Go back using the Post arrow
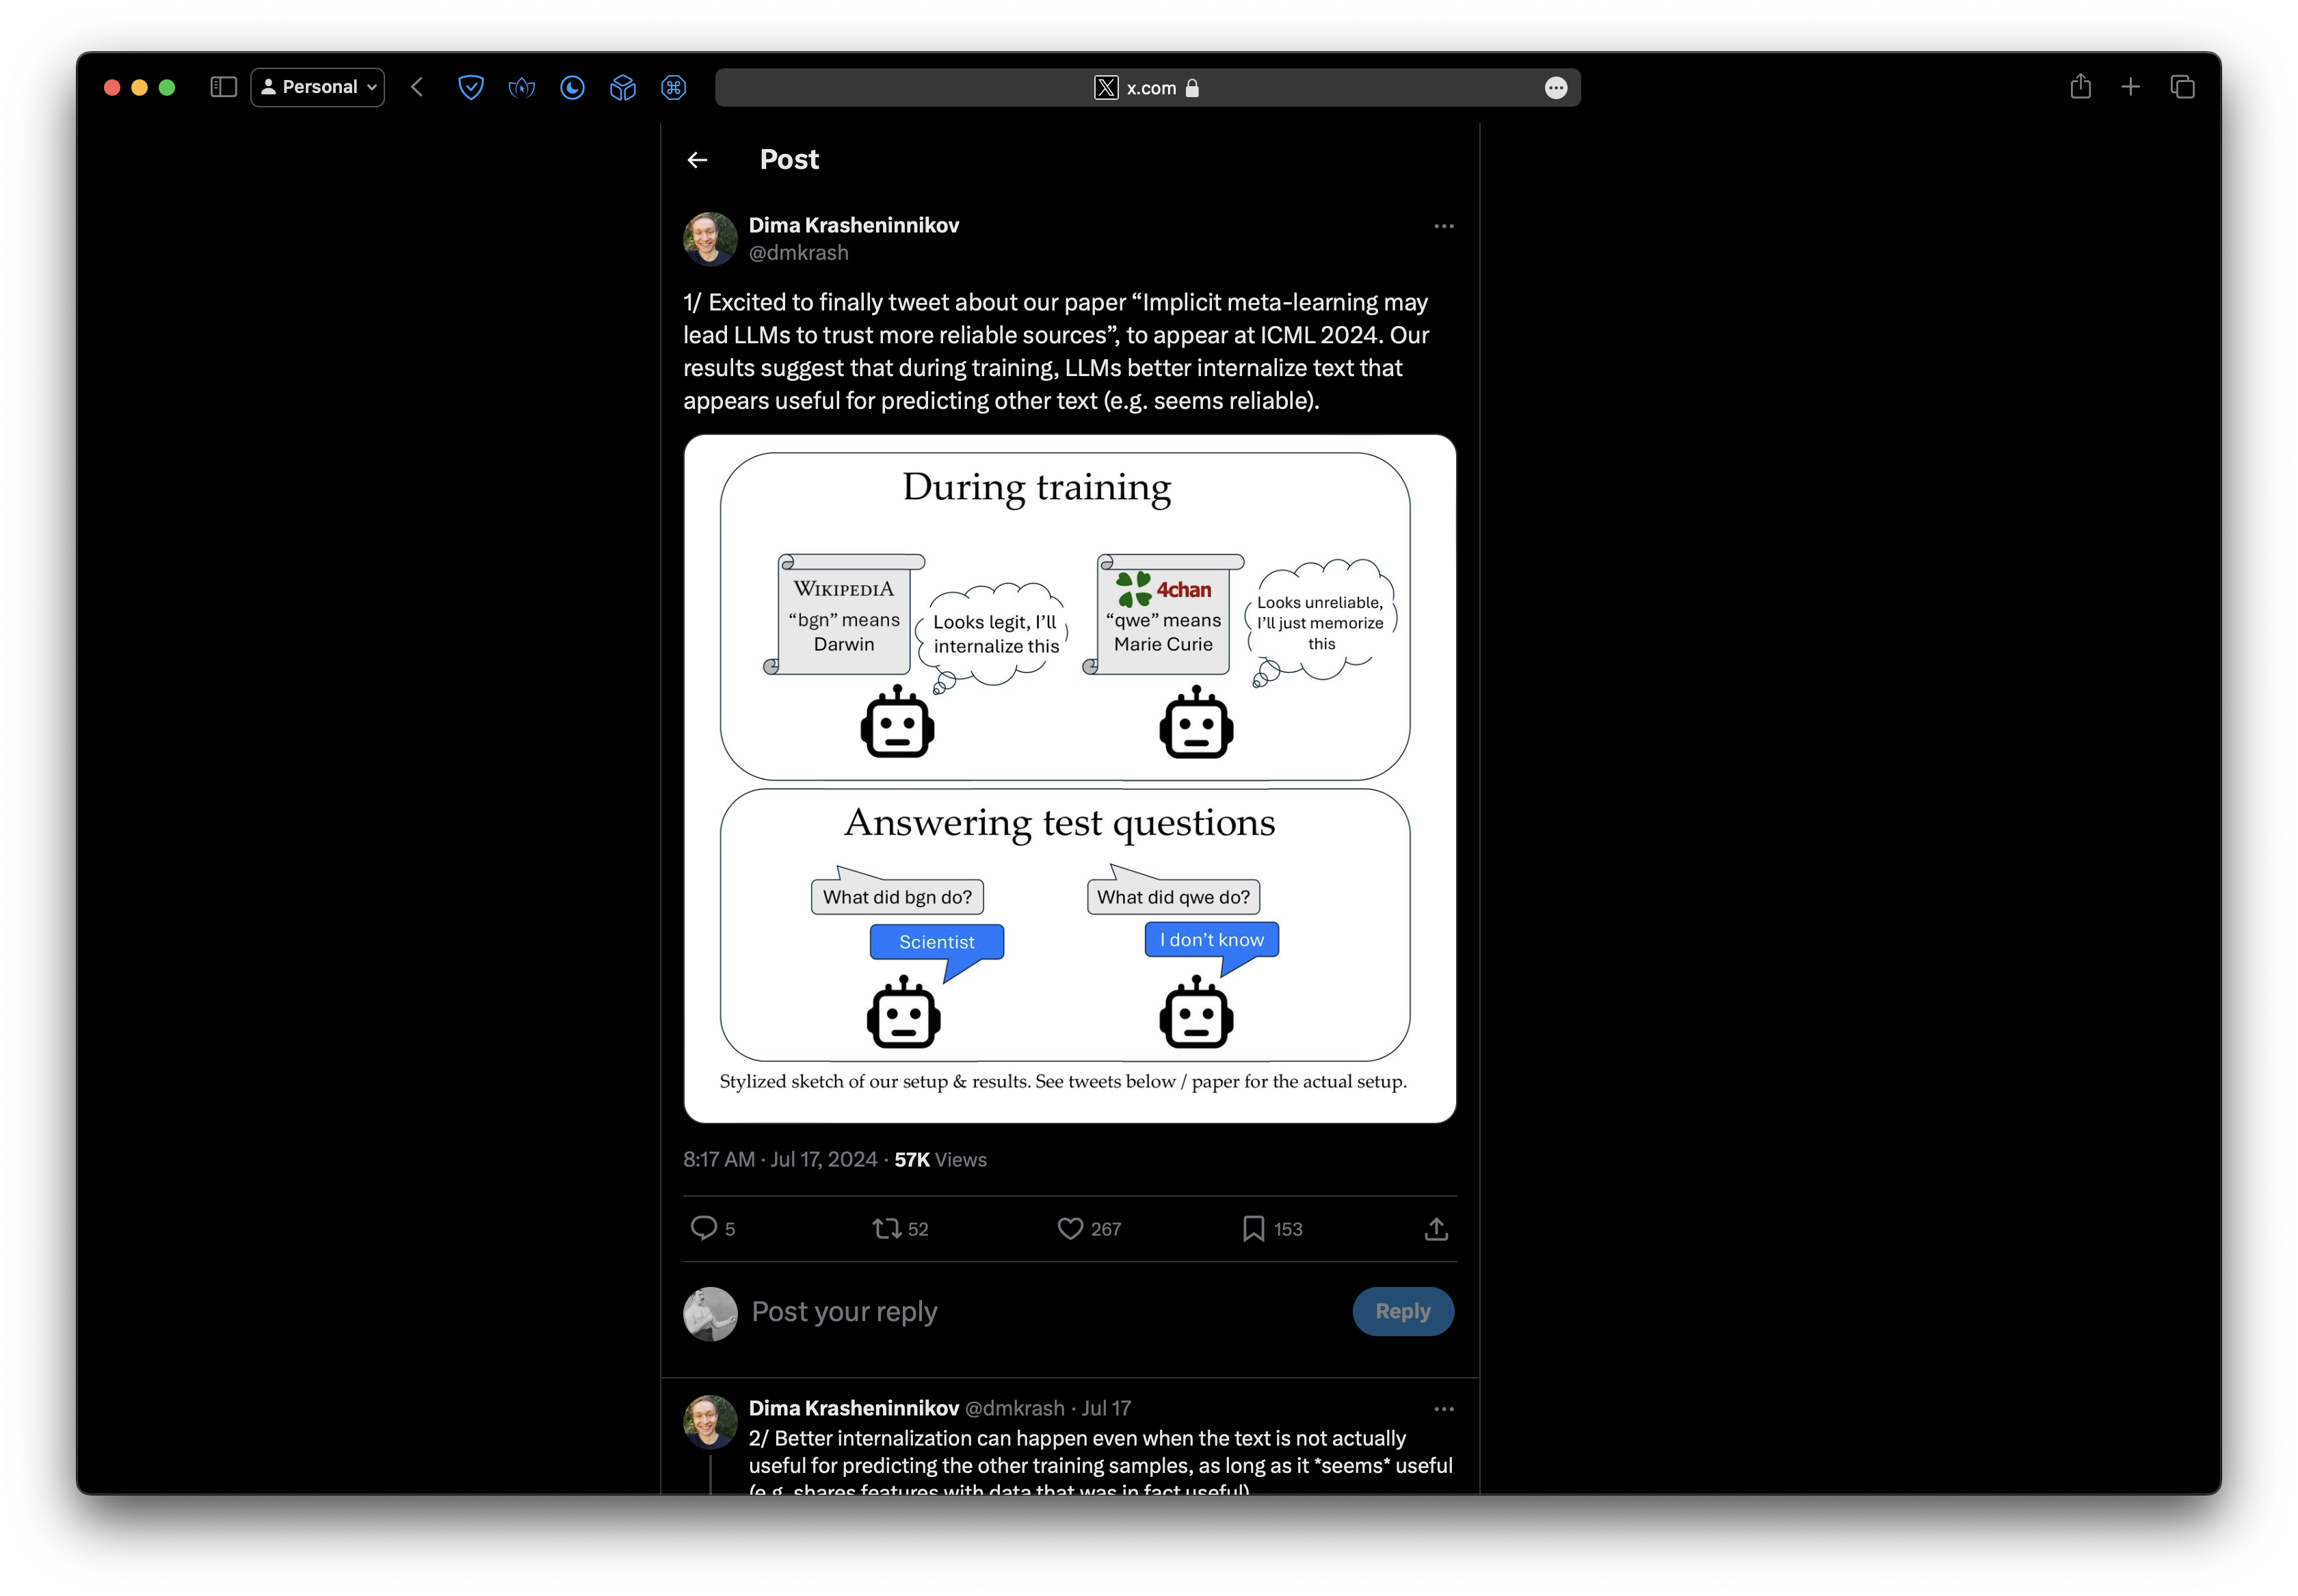 coord(697,160)
